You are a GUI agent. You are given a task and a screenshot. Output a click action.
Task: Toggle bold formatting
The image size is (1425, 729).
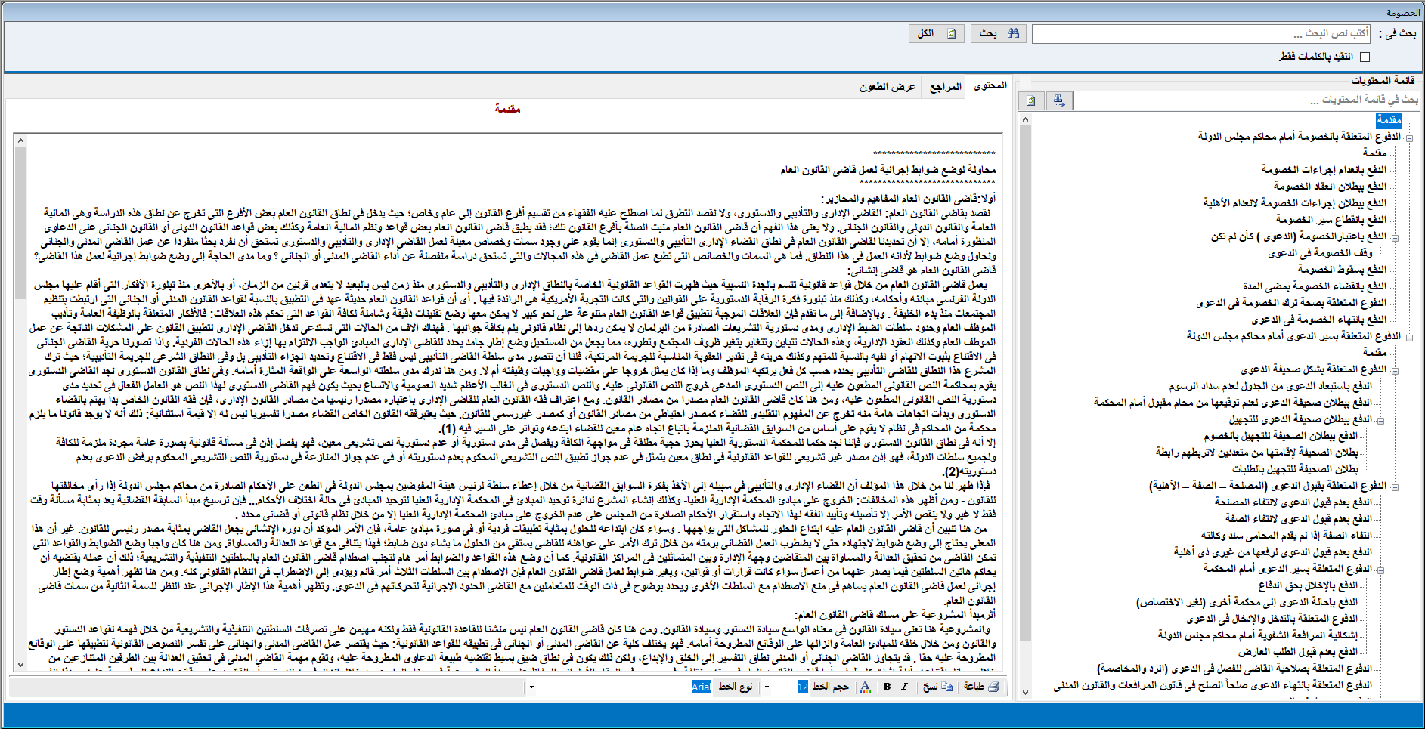[x=887, y=686]
